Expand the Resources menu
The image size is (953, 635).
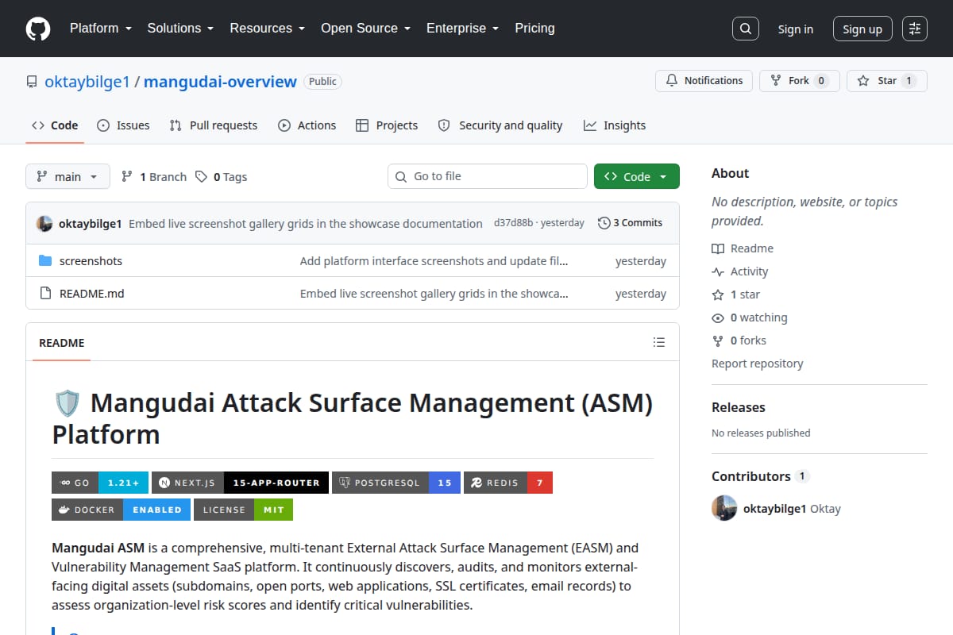click(267, 28)
